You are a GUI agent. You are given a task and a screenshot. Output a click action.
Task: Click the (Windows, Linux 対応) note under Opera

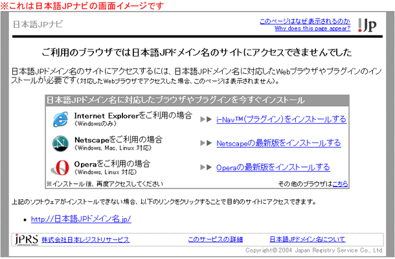coord(106,172)
